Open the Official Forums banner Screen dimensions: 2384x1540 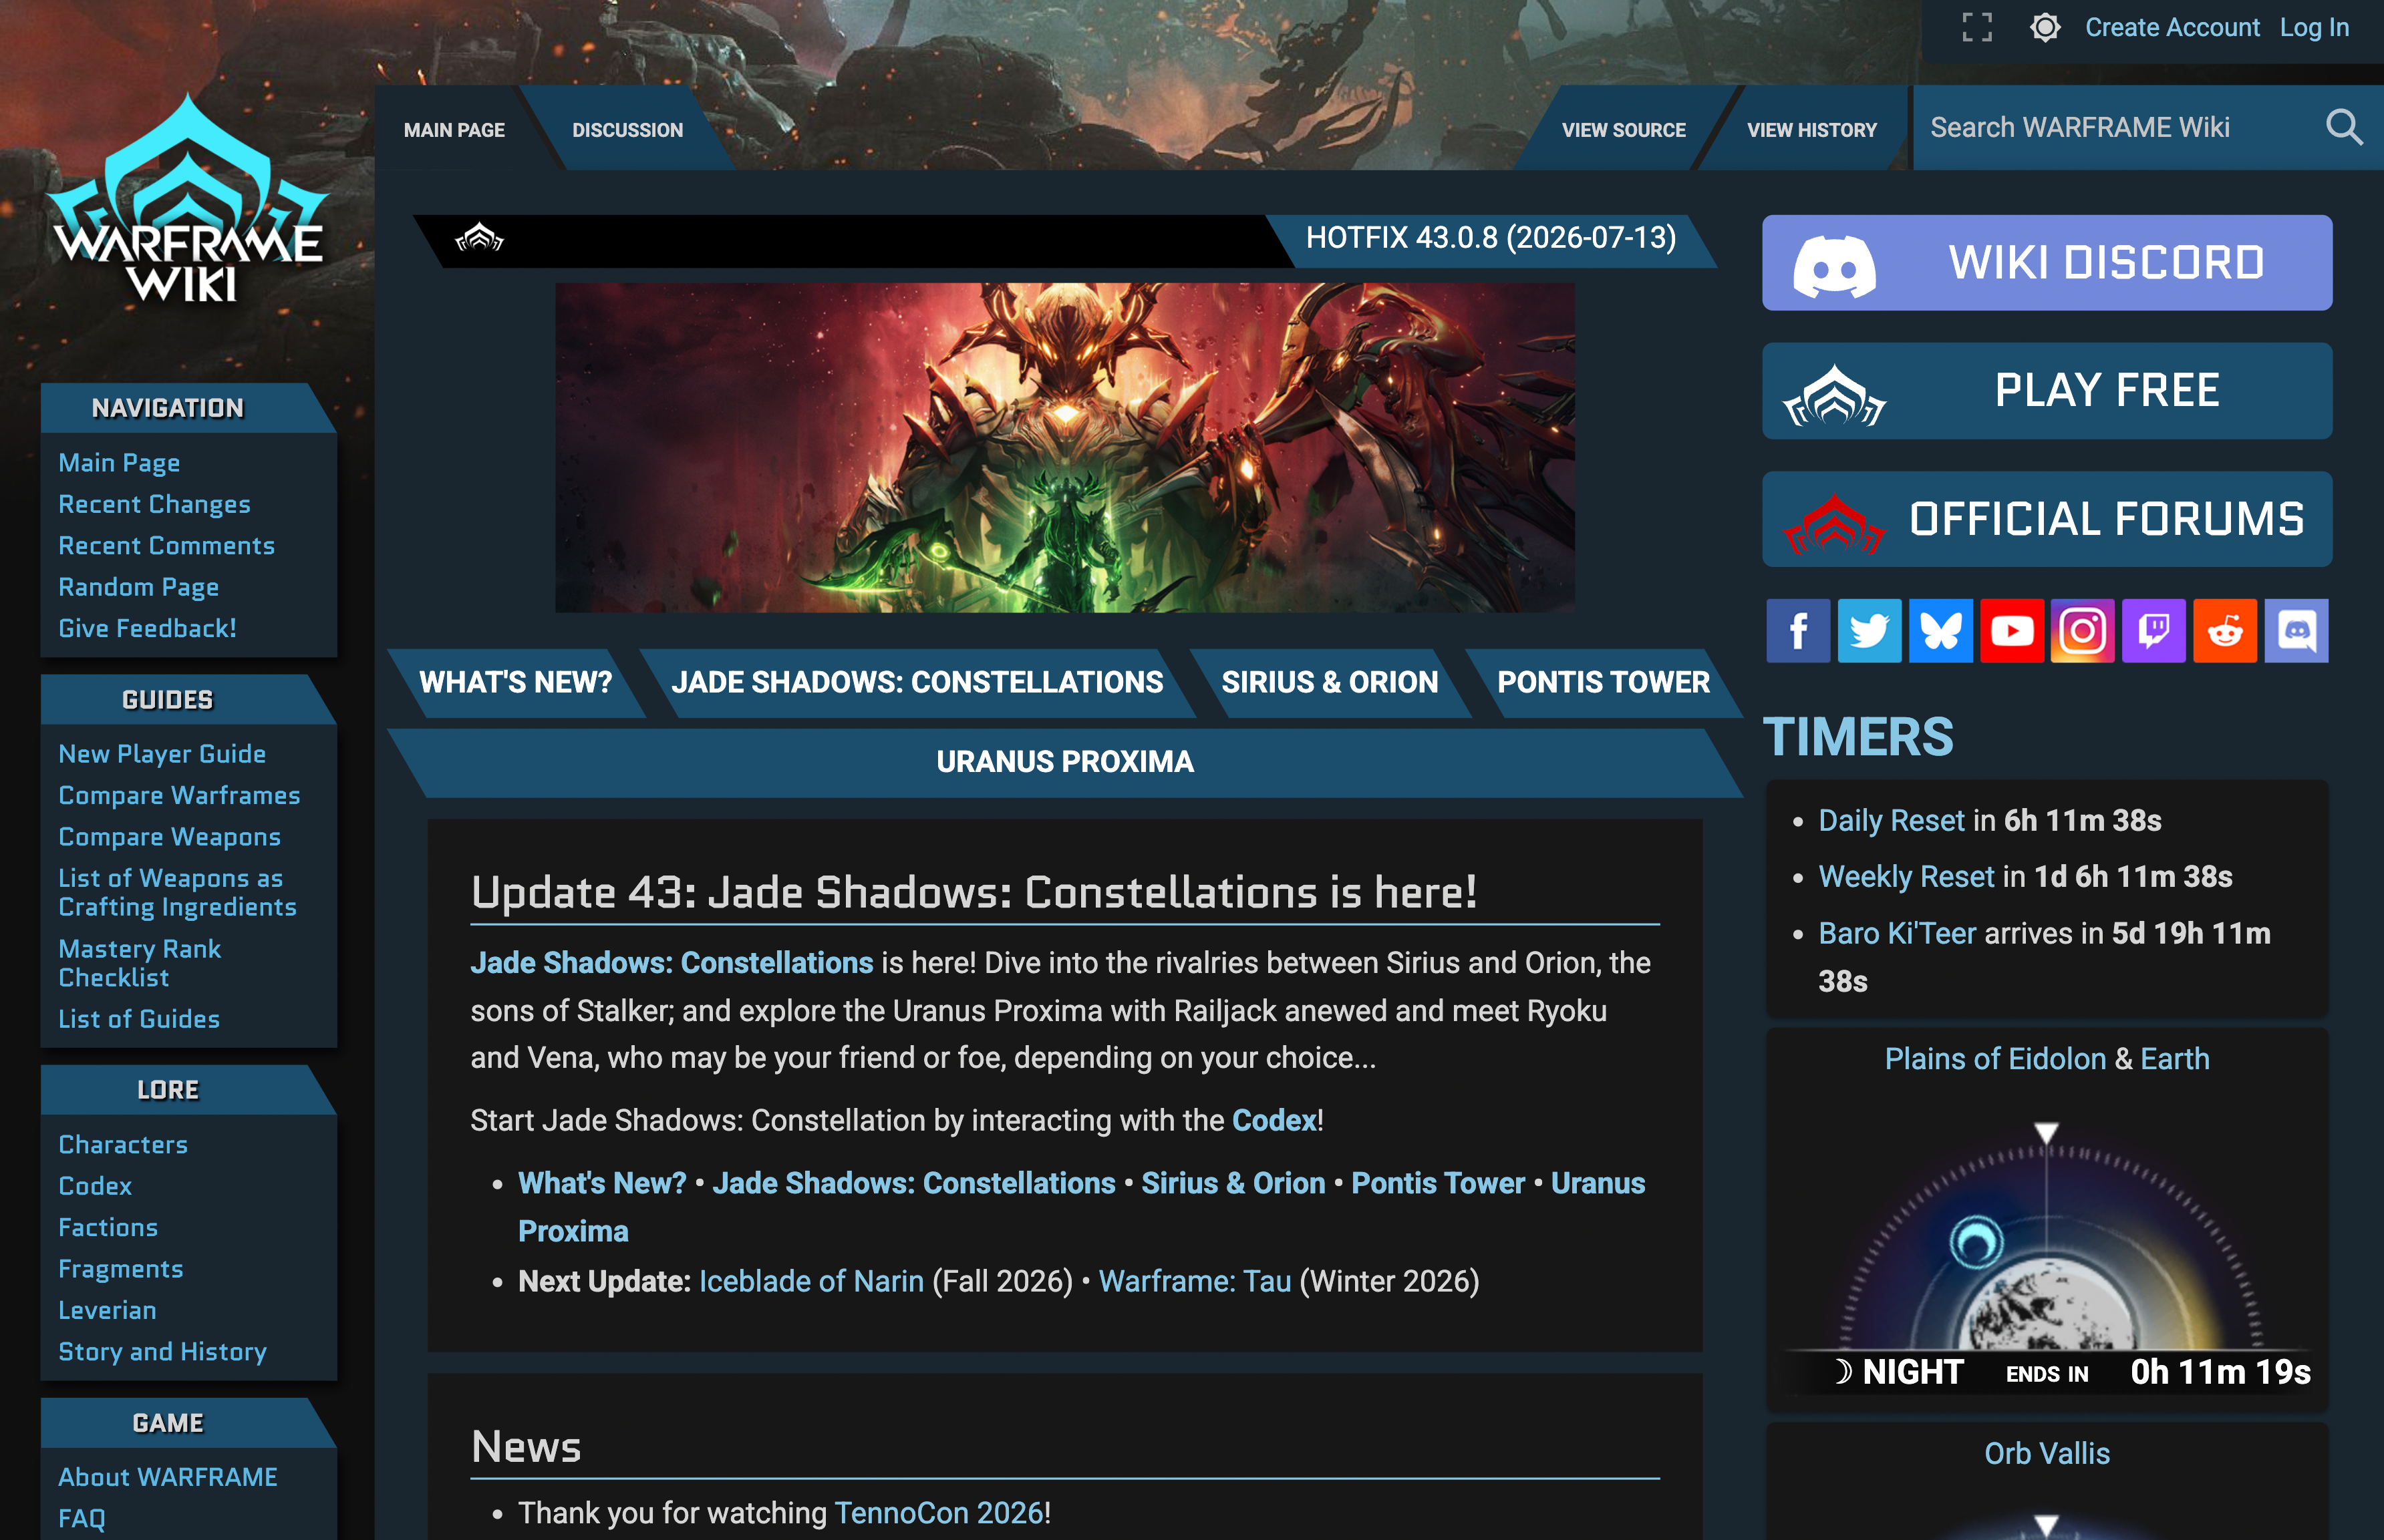click(x=2047, y=519)
